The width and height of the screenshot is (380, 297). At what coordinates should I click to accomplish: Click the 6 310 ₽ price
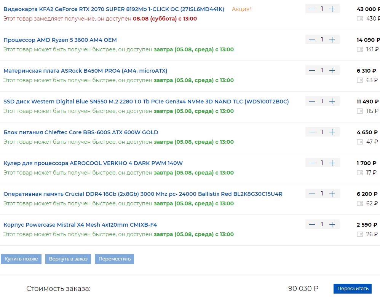pos(366,71)
